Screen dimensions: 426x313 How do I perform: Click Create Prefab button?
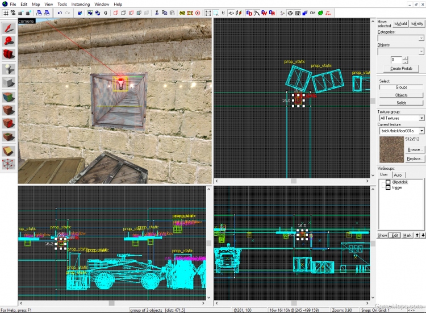401,69
